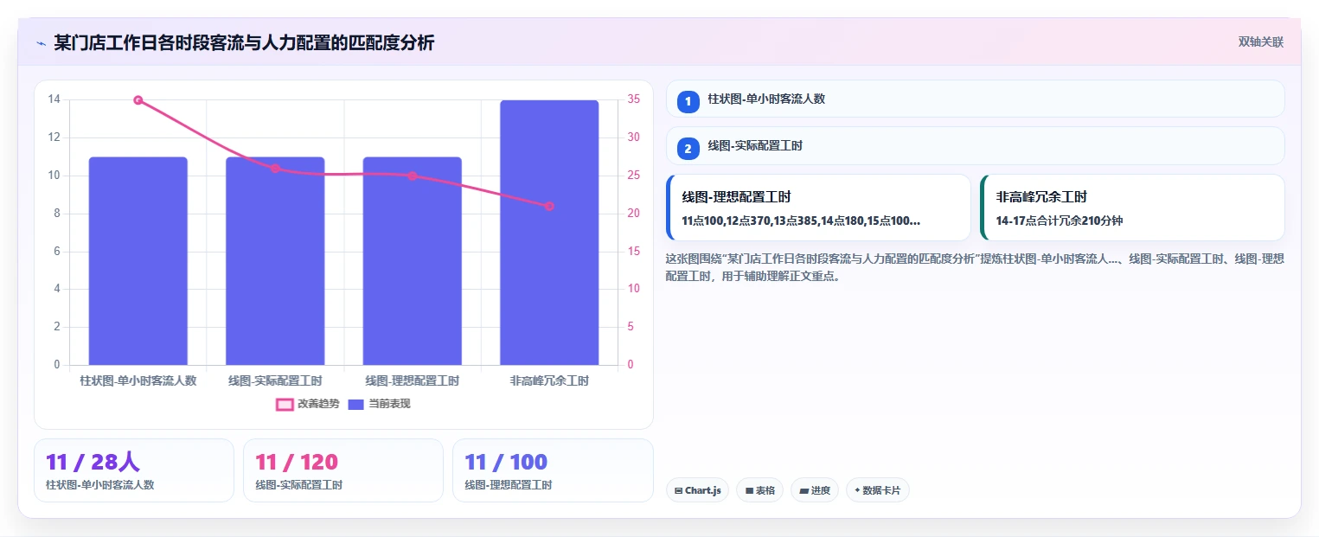
Task: Open the 非高峰冗余工时 info card
Action: 1132,208
